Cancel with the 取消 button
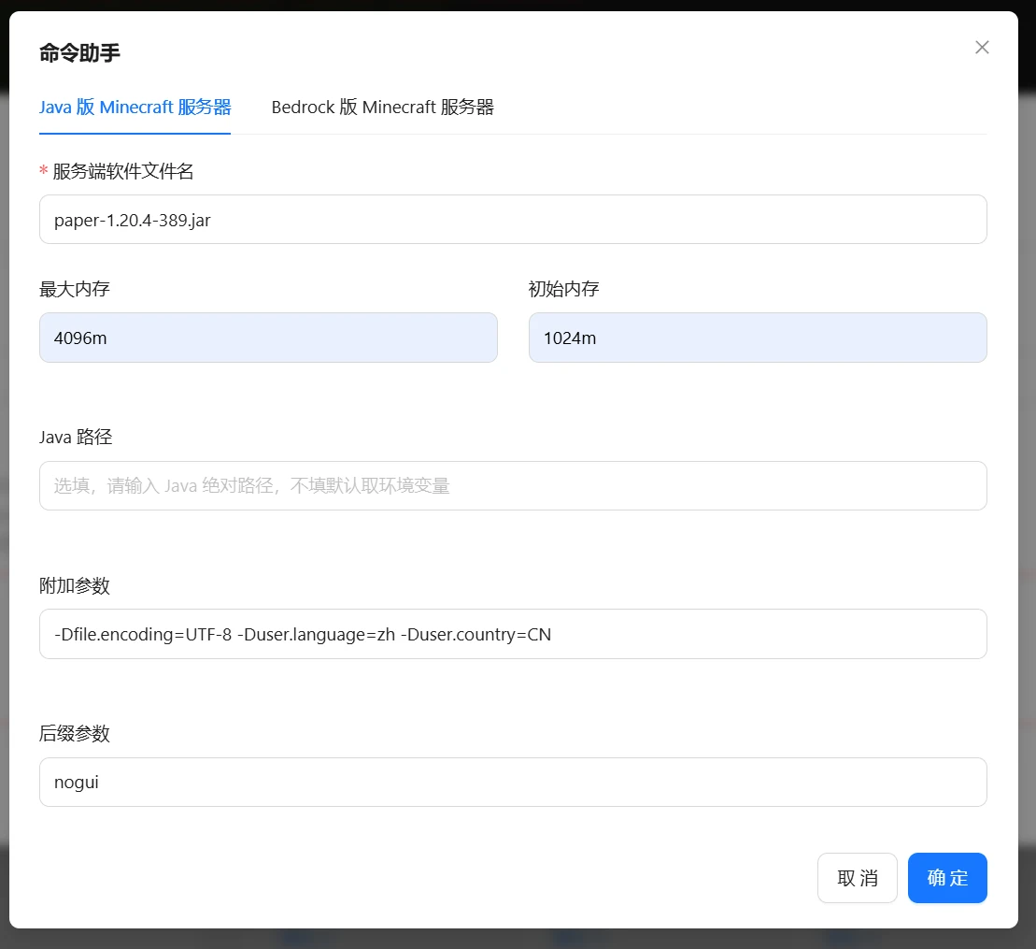This screenshot has height=949, width=1036. 857,878
